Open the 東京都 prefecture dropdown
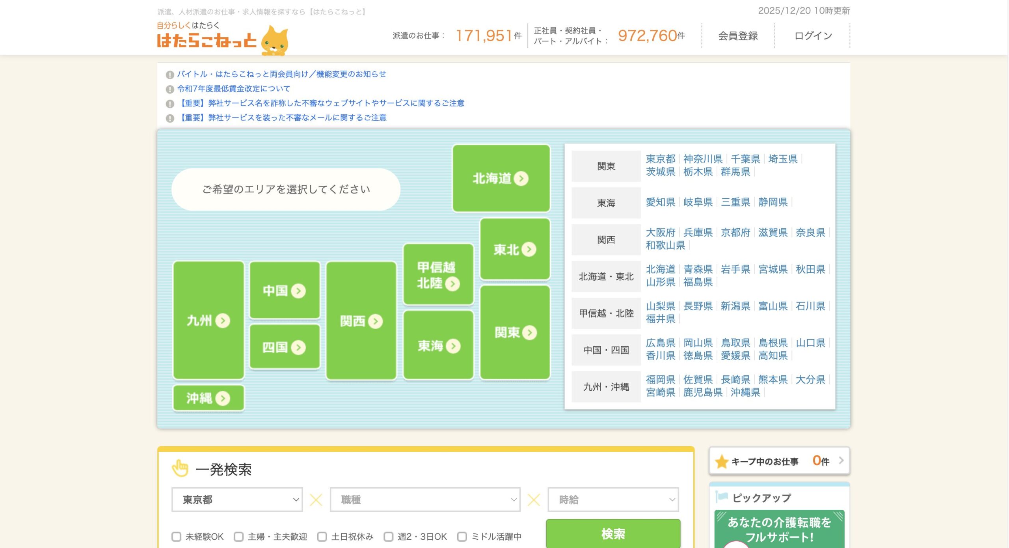1009x548 pixels. coord(237,500)
